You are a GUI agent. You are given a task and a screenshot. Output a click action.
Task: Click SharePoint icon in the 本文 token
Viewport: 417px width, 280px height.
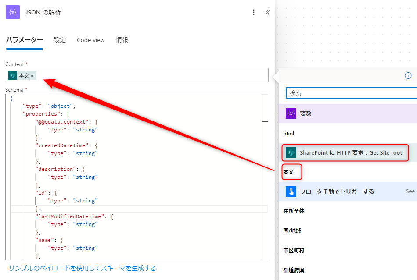pyautogui.click(x=12, y=76)
